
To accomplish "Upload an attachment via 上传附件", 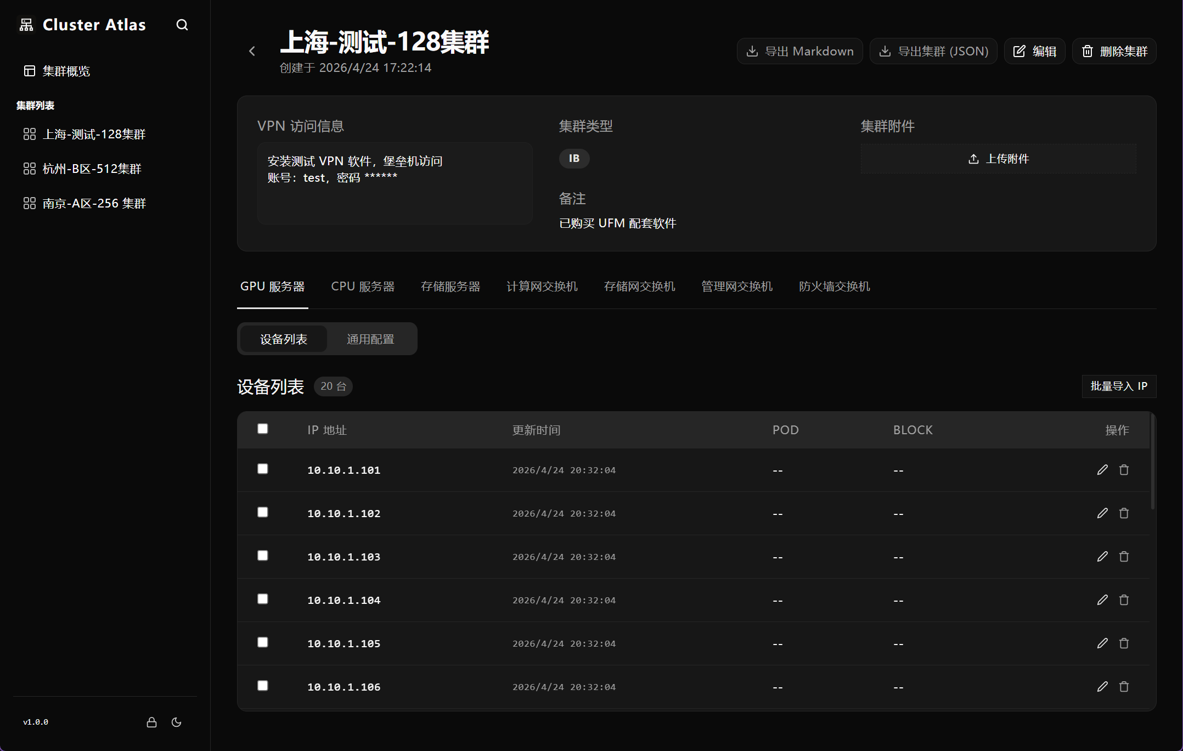I will click(x=998, y=158).
